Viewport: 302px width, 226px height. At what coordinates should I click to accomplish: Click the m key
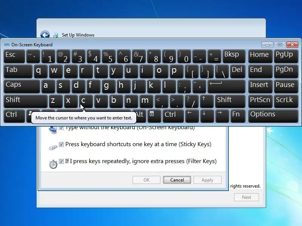(x=146, y=101)
